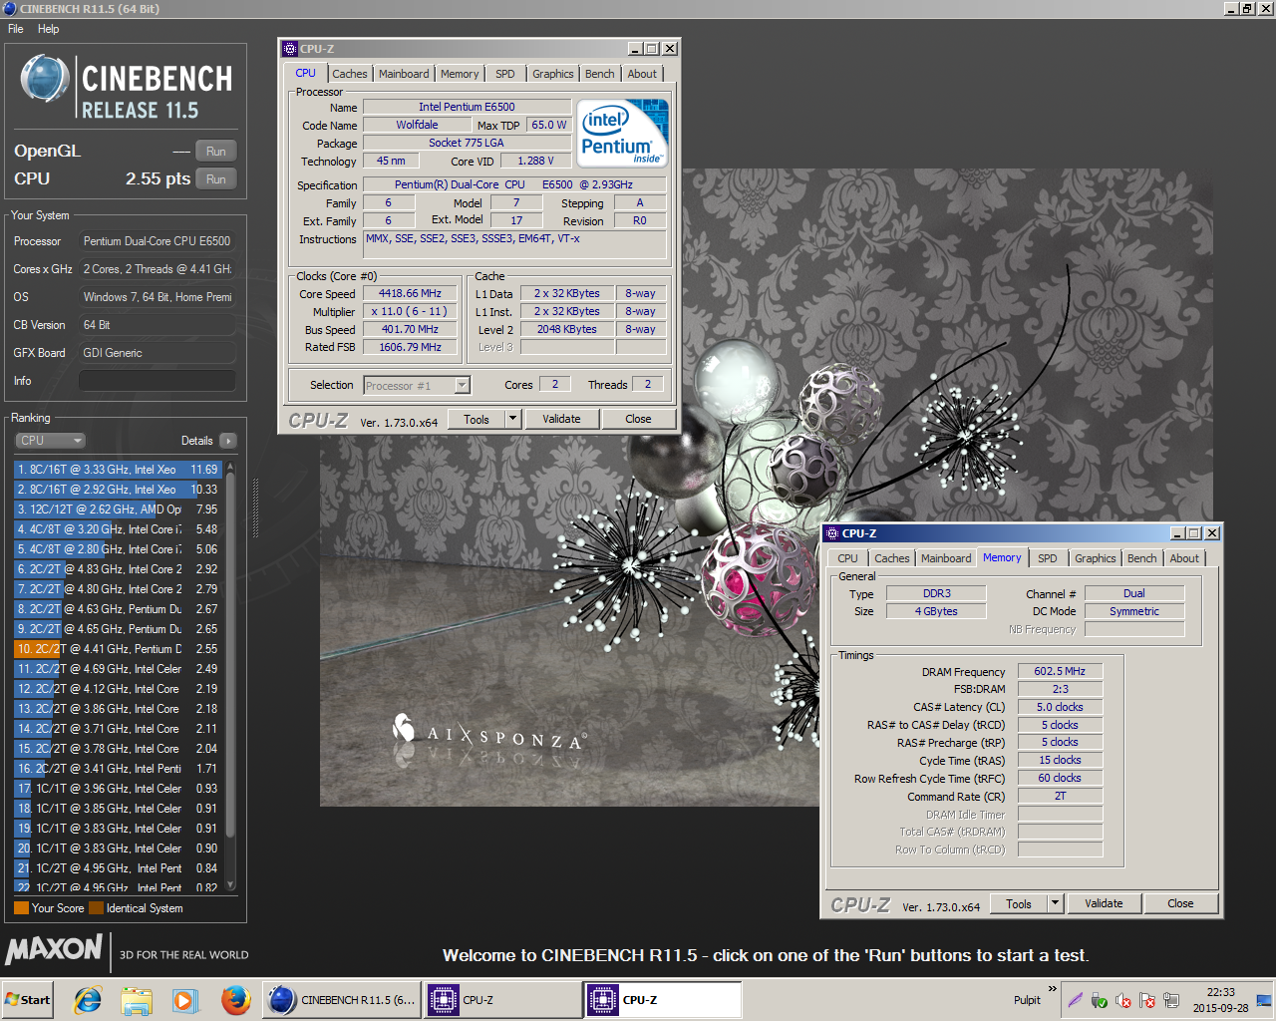Switch to Caches tab in CPU window
Screen dimensions: 1276x1021
350,74
